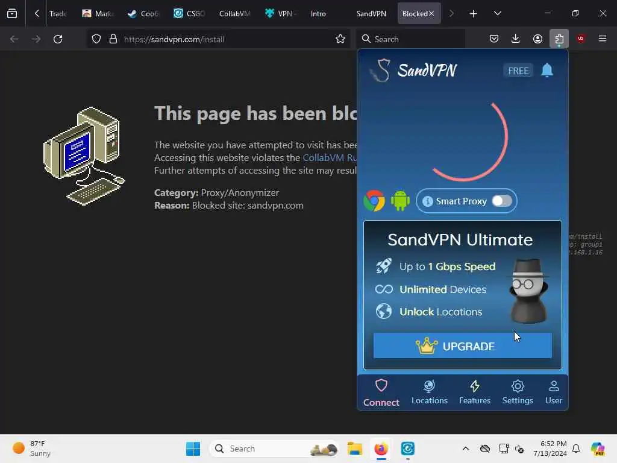Open a new tab with the plus button
This screenshot has height=463, width=617.
473,13
